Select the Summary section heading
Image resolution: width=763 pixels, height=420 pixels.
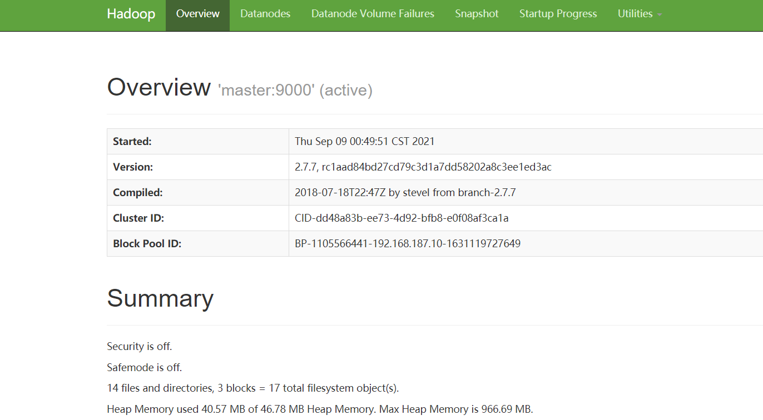160,298
